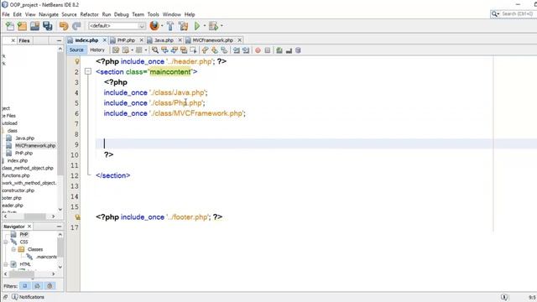Click the Redo arrow icon
Image resolution: width=537 pixels, height=302 pixels.
click(x=76, y=26)
